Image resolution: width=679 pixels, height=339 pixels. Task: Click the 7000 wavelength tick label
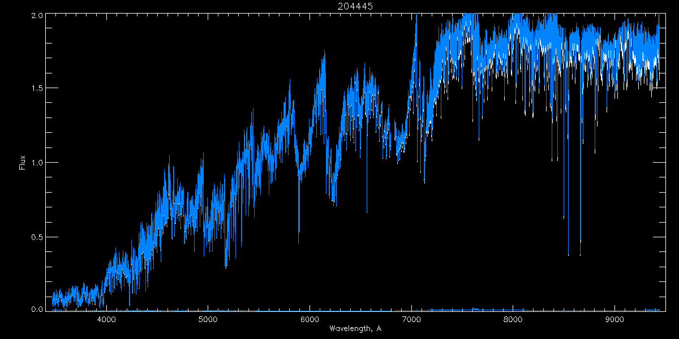coord(411,319)
